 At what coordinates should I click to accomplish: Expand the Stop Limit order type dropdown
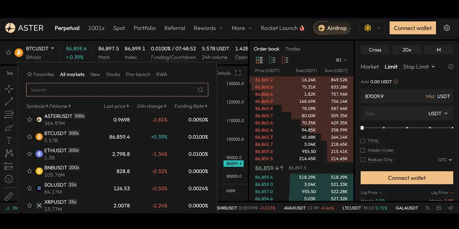pyautogui.click(x=419, y=67)
